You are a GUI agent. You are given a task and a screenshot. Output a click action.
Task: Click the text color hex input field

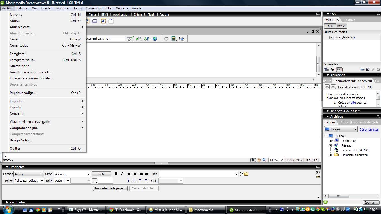pos(105,181)
